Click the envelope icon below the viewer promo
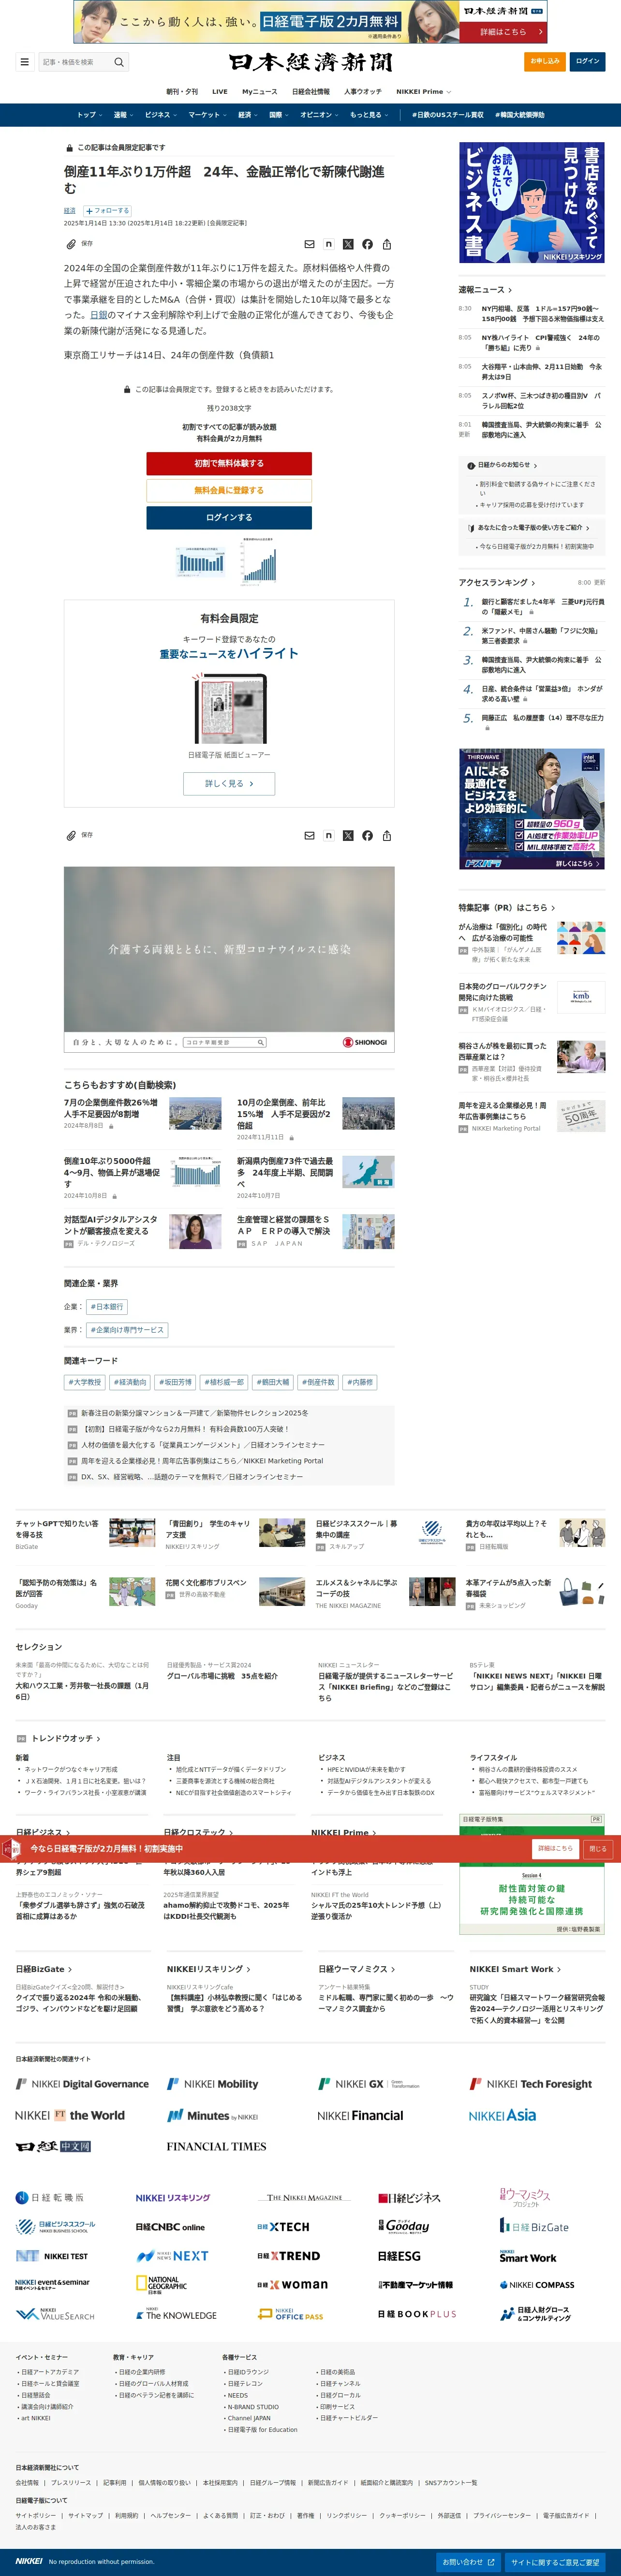The height and width of the screenshot is (2576, 621). pyautogui.click(x=309, y=835)
